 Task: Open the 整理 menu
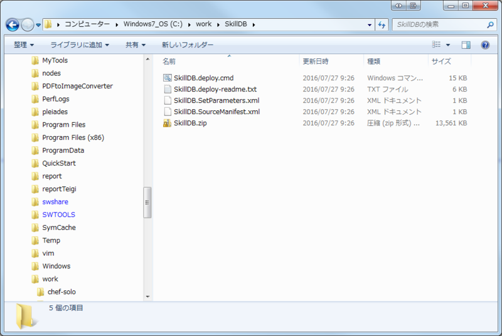(x=24, y=45)
